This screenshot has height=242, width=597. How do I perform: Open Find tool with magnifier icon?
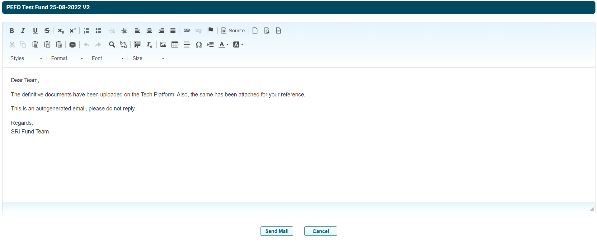tap(112, 44)
